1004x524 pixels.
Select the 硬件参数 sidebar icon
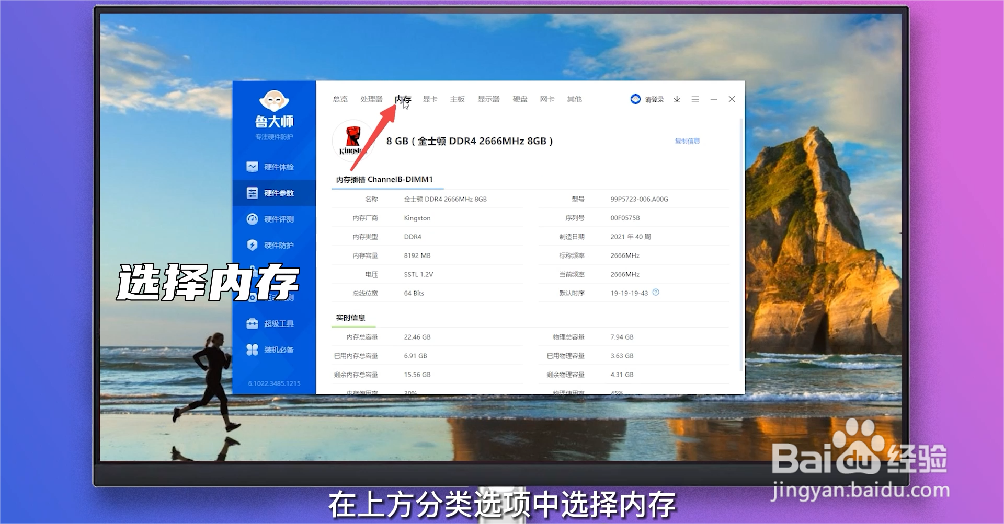pos(252,193)
